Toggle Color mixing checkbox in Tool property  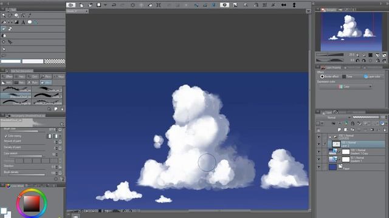pos(5,136)
